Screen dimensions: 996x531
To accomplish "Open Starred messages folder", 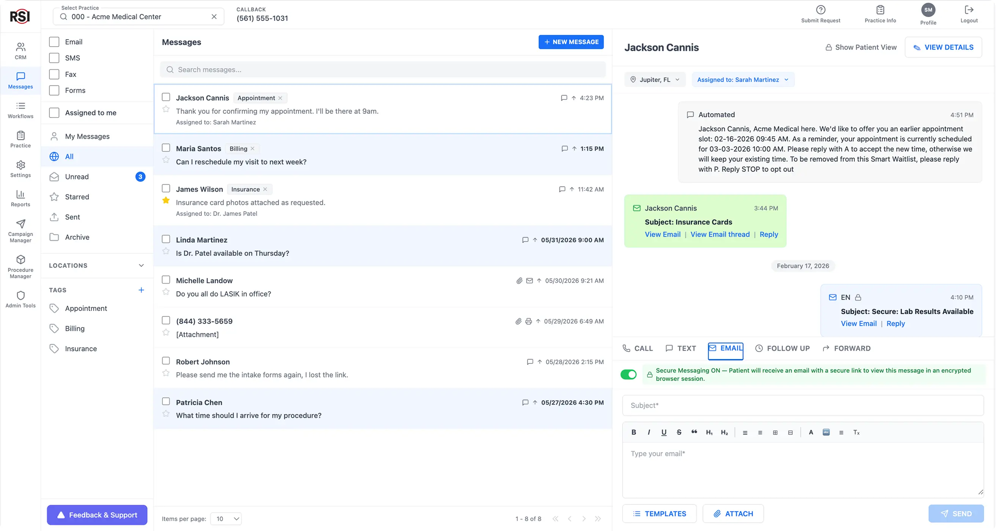I will (97, 197).
